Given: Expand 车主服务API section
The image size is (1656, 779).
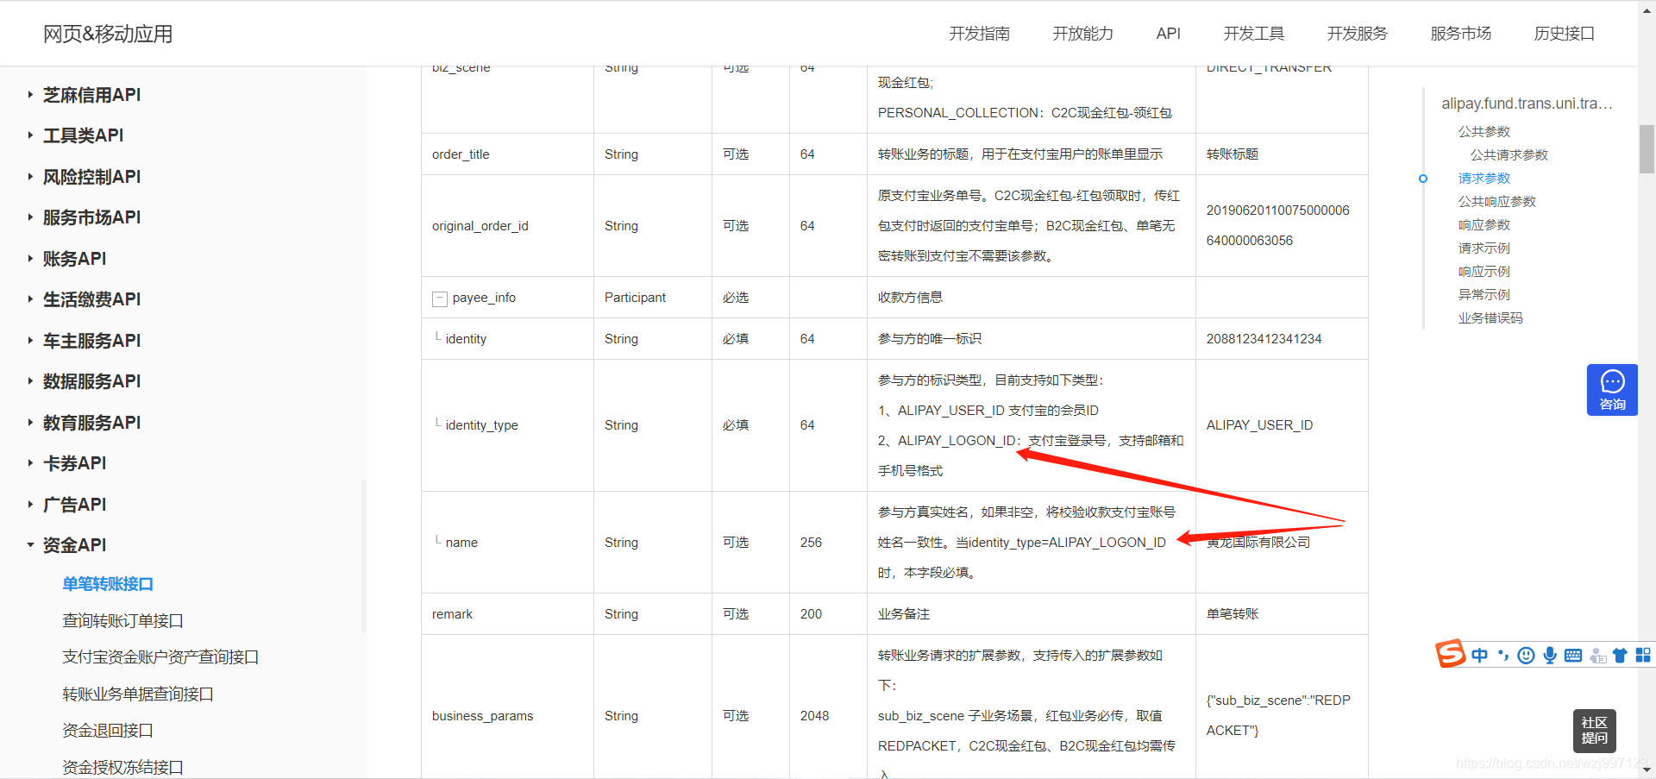Looking at the screenshot, I should [91, 341].
